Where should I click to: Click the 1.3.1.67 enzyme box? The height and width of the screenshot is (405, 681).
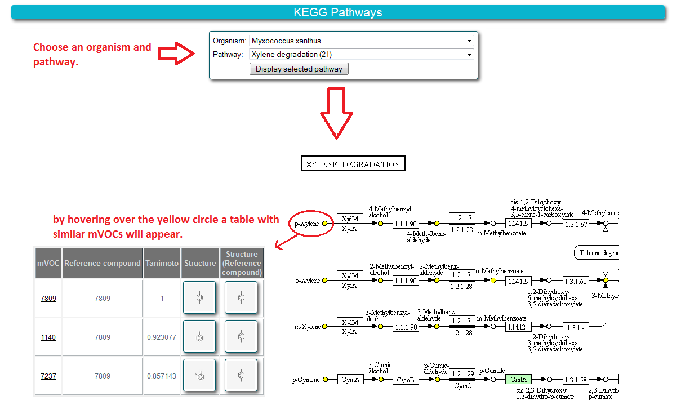pyautogui.click(x=576, y=224)
